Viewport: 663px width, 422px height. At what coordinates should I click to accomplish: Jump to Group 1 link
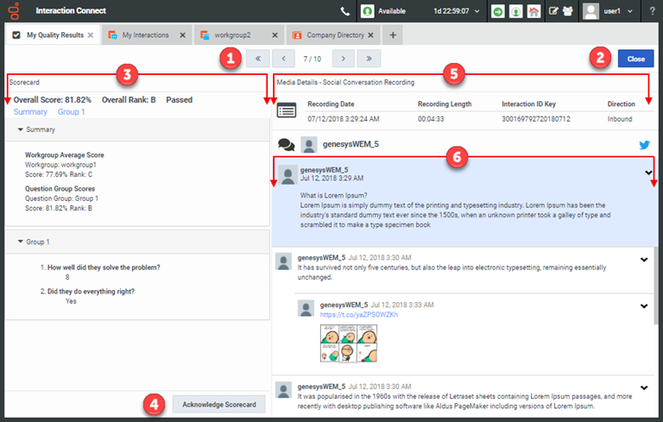point(71,112)
